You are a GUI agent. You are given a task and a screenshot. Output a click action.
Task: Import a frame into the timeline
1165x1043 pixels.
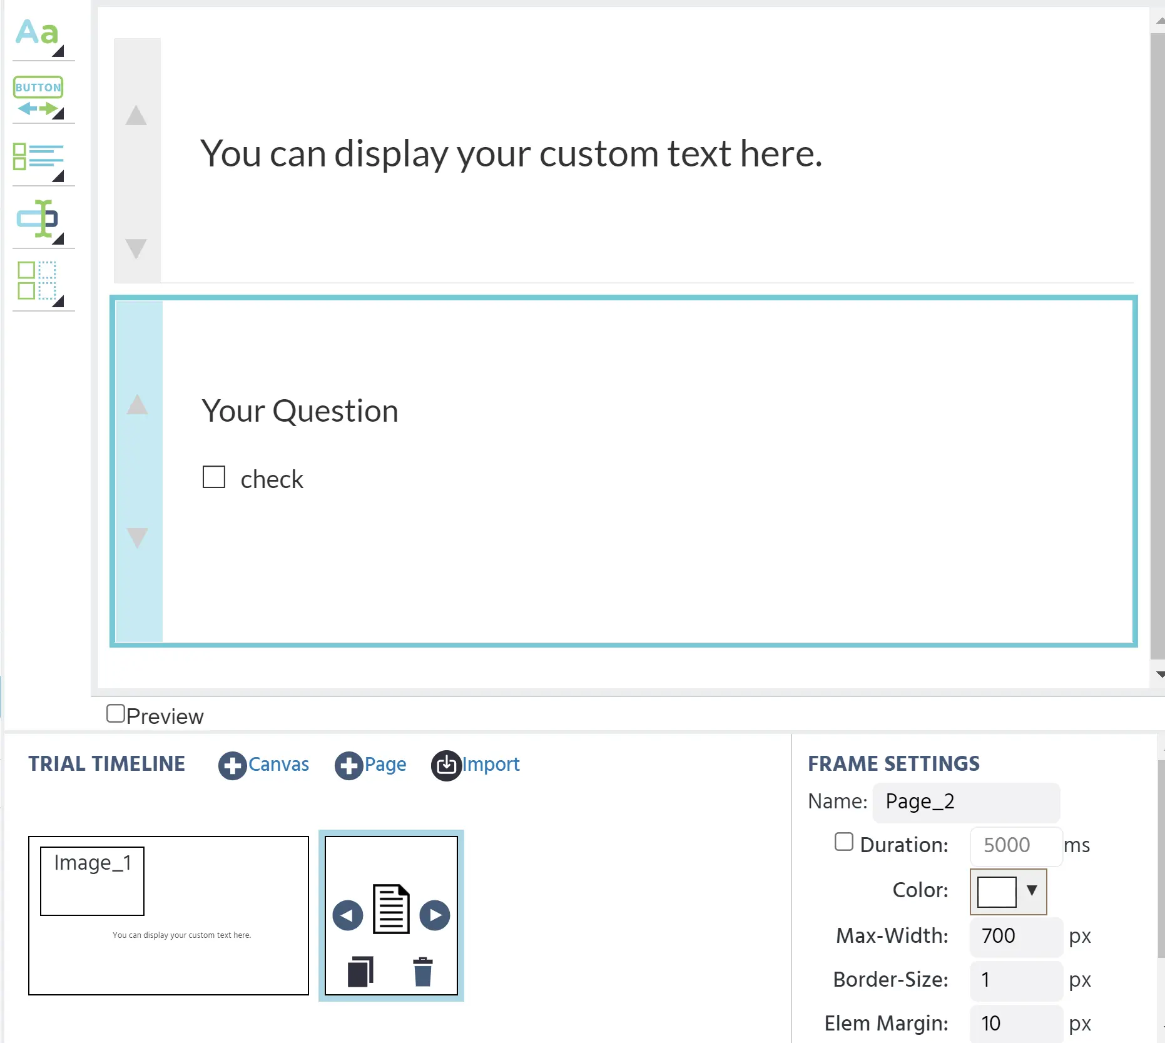tap(476, 765)
